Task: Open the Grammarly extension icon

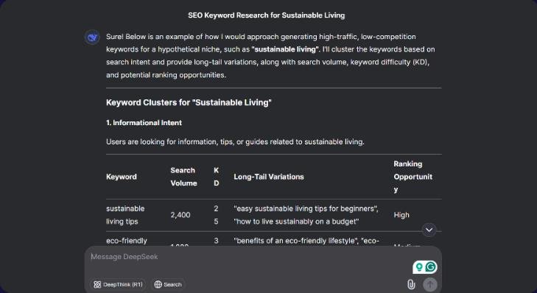Action: (x=431, y=266)
